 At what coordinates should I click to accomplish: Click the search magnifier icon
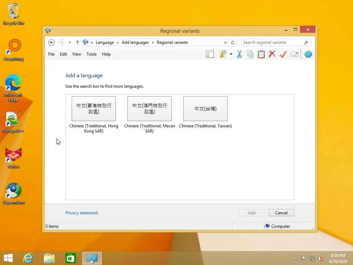point(306,42)
